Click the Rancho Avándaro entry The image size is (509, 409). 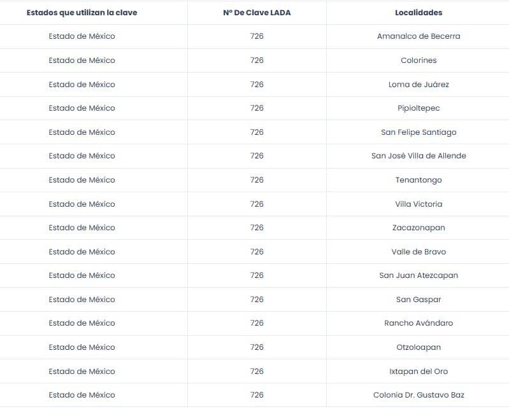pyautogui.click(x=419, y=323)
